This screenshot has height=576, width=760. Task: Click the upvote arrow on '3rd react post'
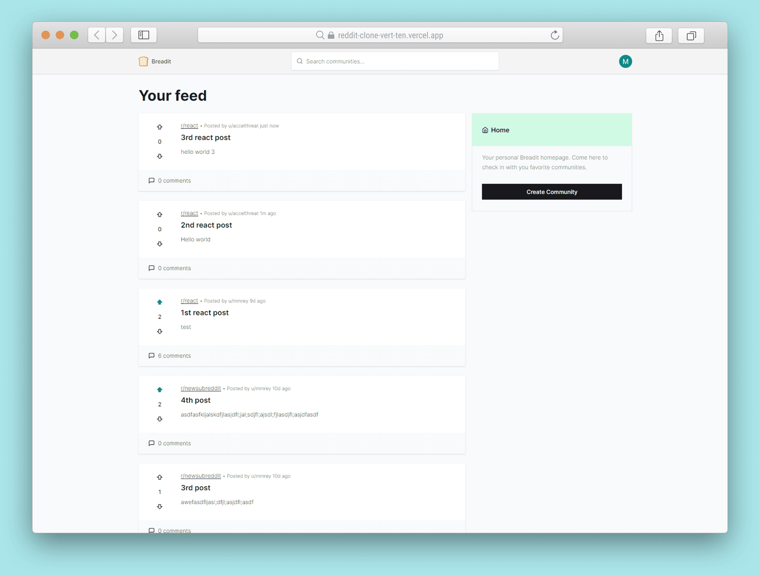coord(159,127)
